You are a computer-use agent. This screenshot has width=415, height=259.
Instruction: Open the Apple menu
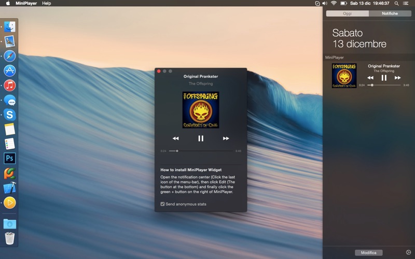(8, 3)
